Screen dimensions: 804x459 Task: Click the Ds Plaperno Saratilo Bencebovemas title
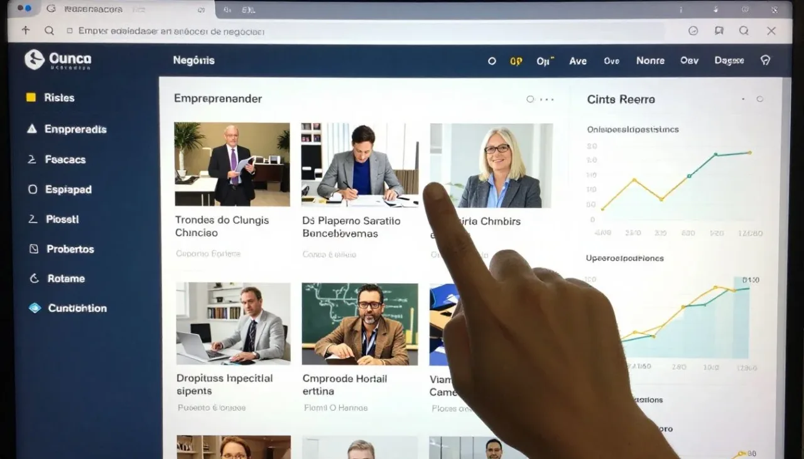pyautogui.click(x=351, y=227)
